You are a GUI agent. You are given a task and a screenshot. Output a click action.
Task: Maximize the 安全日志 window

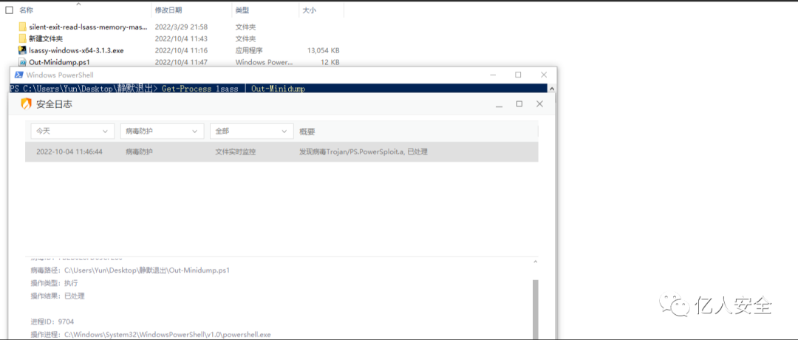tap(519, 103)
